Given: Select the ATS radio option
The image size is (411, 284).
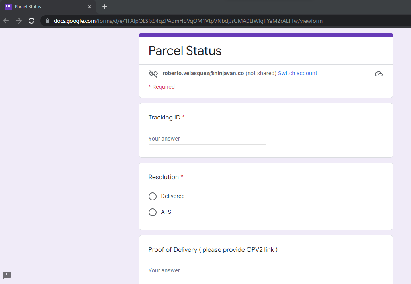Looking at the screenshot, I should click(153, 212).
